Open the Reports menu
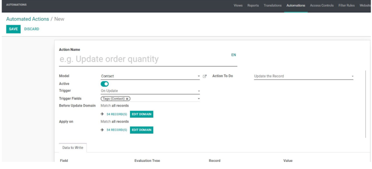This screenshot has height=169, width=372. tap(253, 5)
